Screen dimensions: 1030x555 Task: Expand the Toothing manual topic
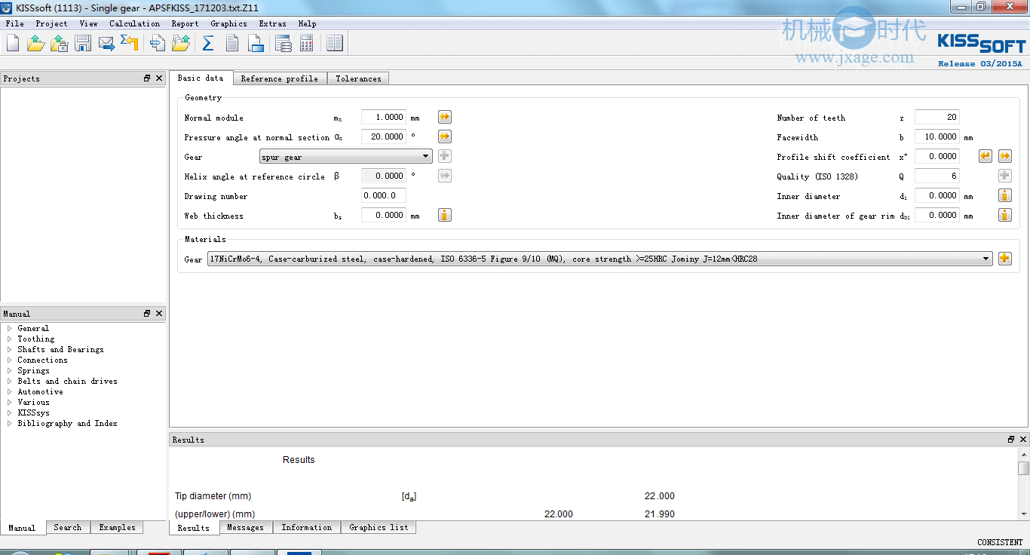pyautogui.click(x=10, y=339)
